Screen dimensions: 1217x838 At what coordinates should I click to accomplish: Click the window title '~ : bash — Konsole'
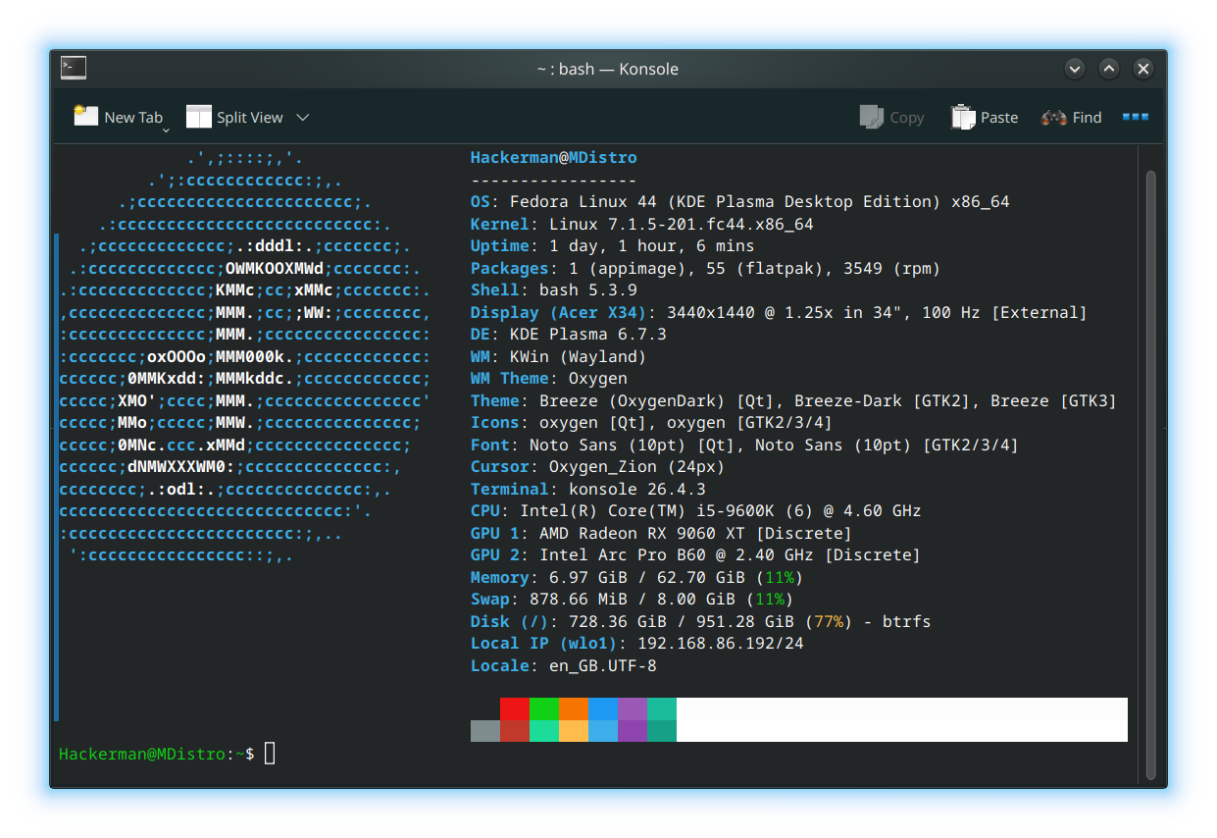coord(608,69)
